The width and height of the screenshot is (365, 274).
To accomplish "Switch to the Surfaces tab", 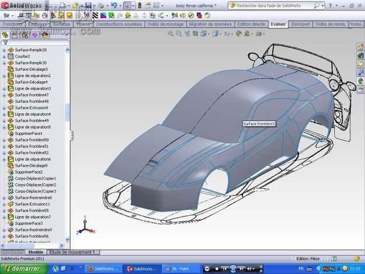I will (61, 24).
